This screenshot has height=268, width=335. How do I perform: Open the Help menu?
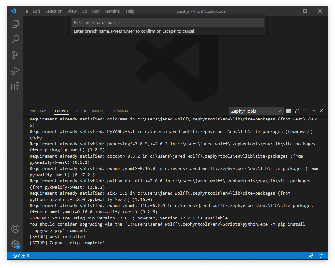click(x=130, y=11)
